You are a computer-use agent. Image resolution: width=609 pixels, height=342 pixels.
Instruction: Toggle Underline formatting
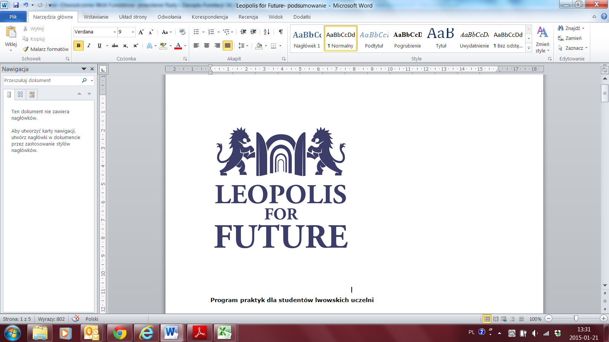pyautogui.click(x=99, y=46)
